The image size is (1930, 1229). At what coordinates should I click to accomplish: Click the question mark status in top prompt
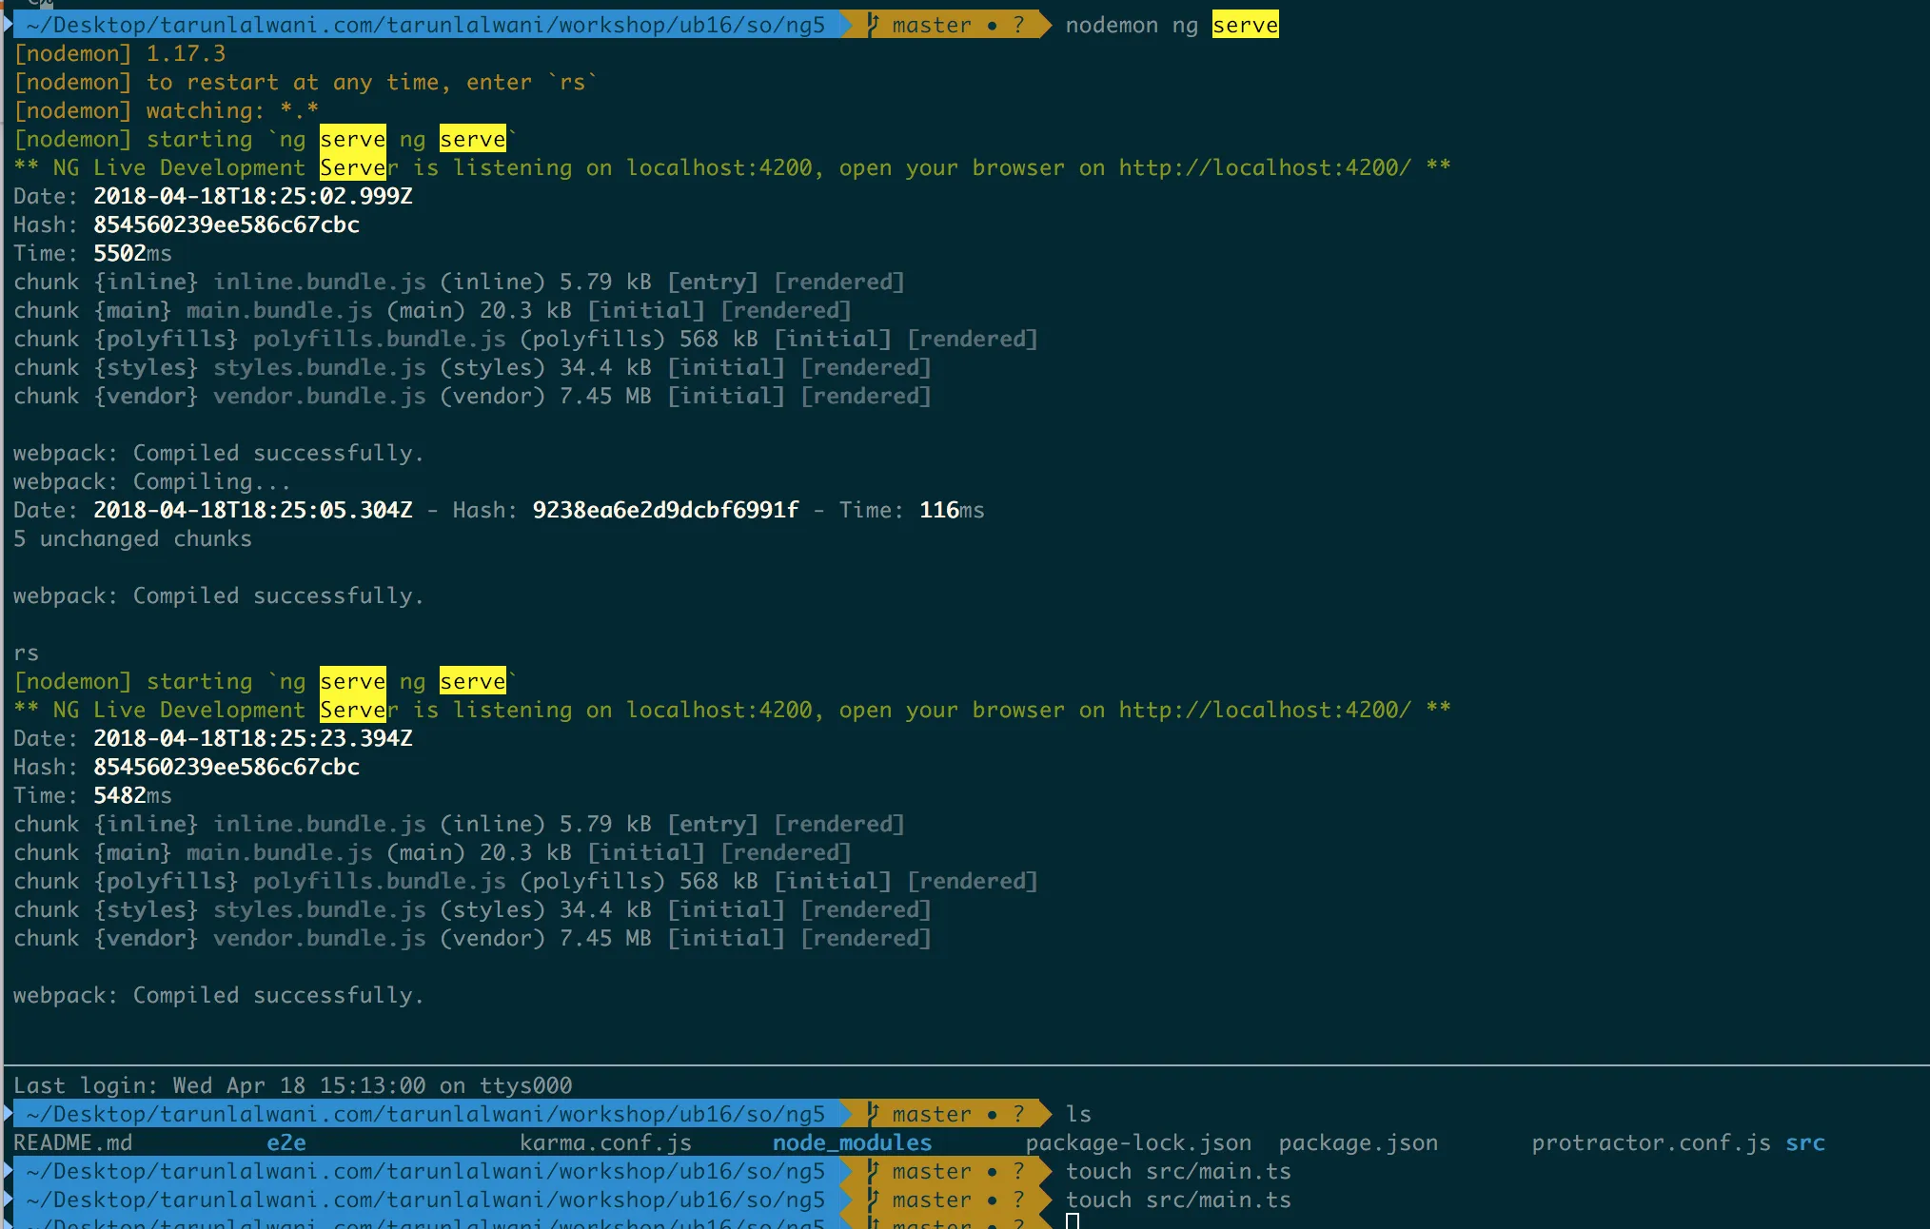click(x=1018, y=25)
